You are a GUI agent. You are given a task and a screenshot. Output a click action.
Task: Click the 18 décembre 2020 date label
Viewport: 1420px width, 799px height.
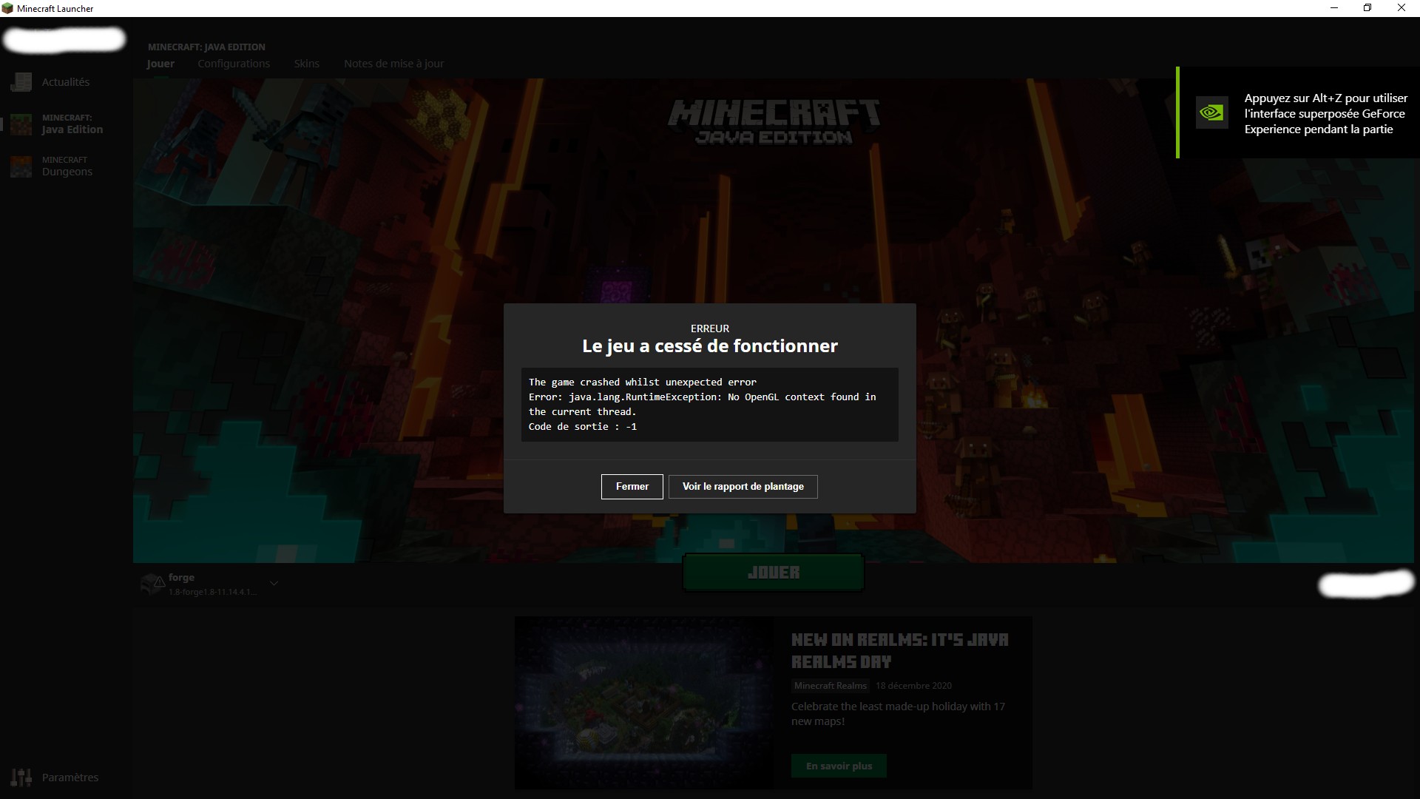pyautogui.click(x=913, y=686)
